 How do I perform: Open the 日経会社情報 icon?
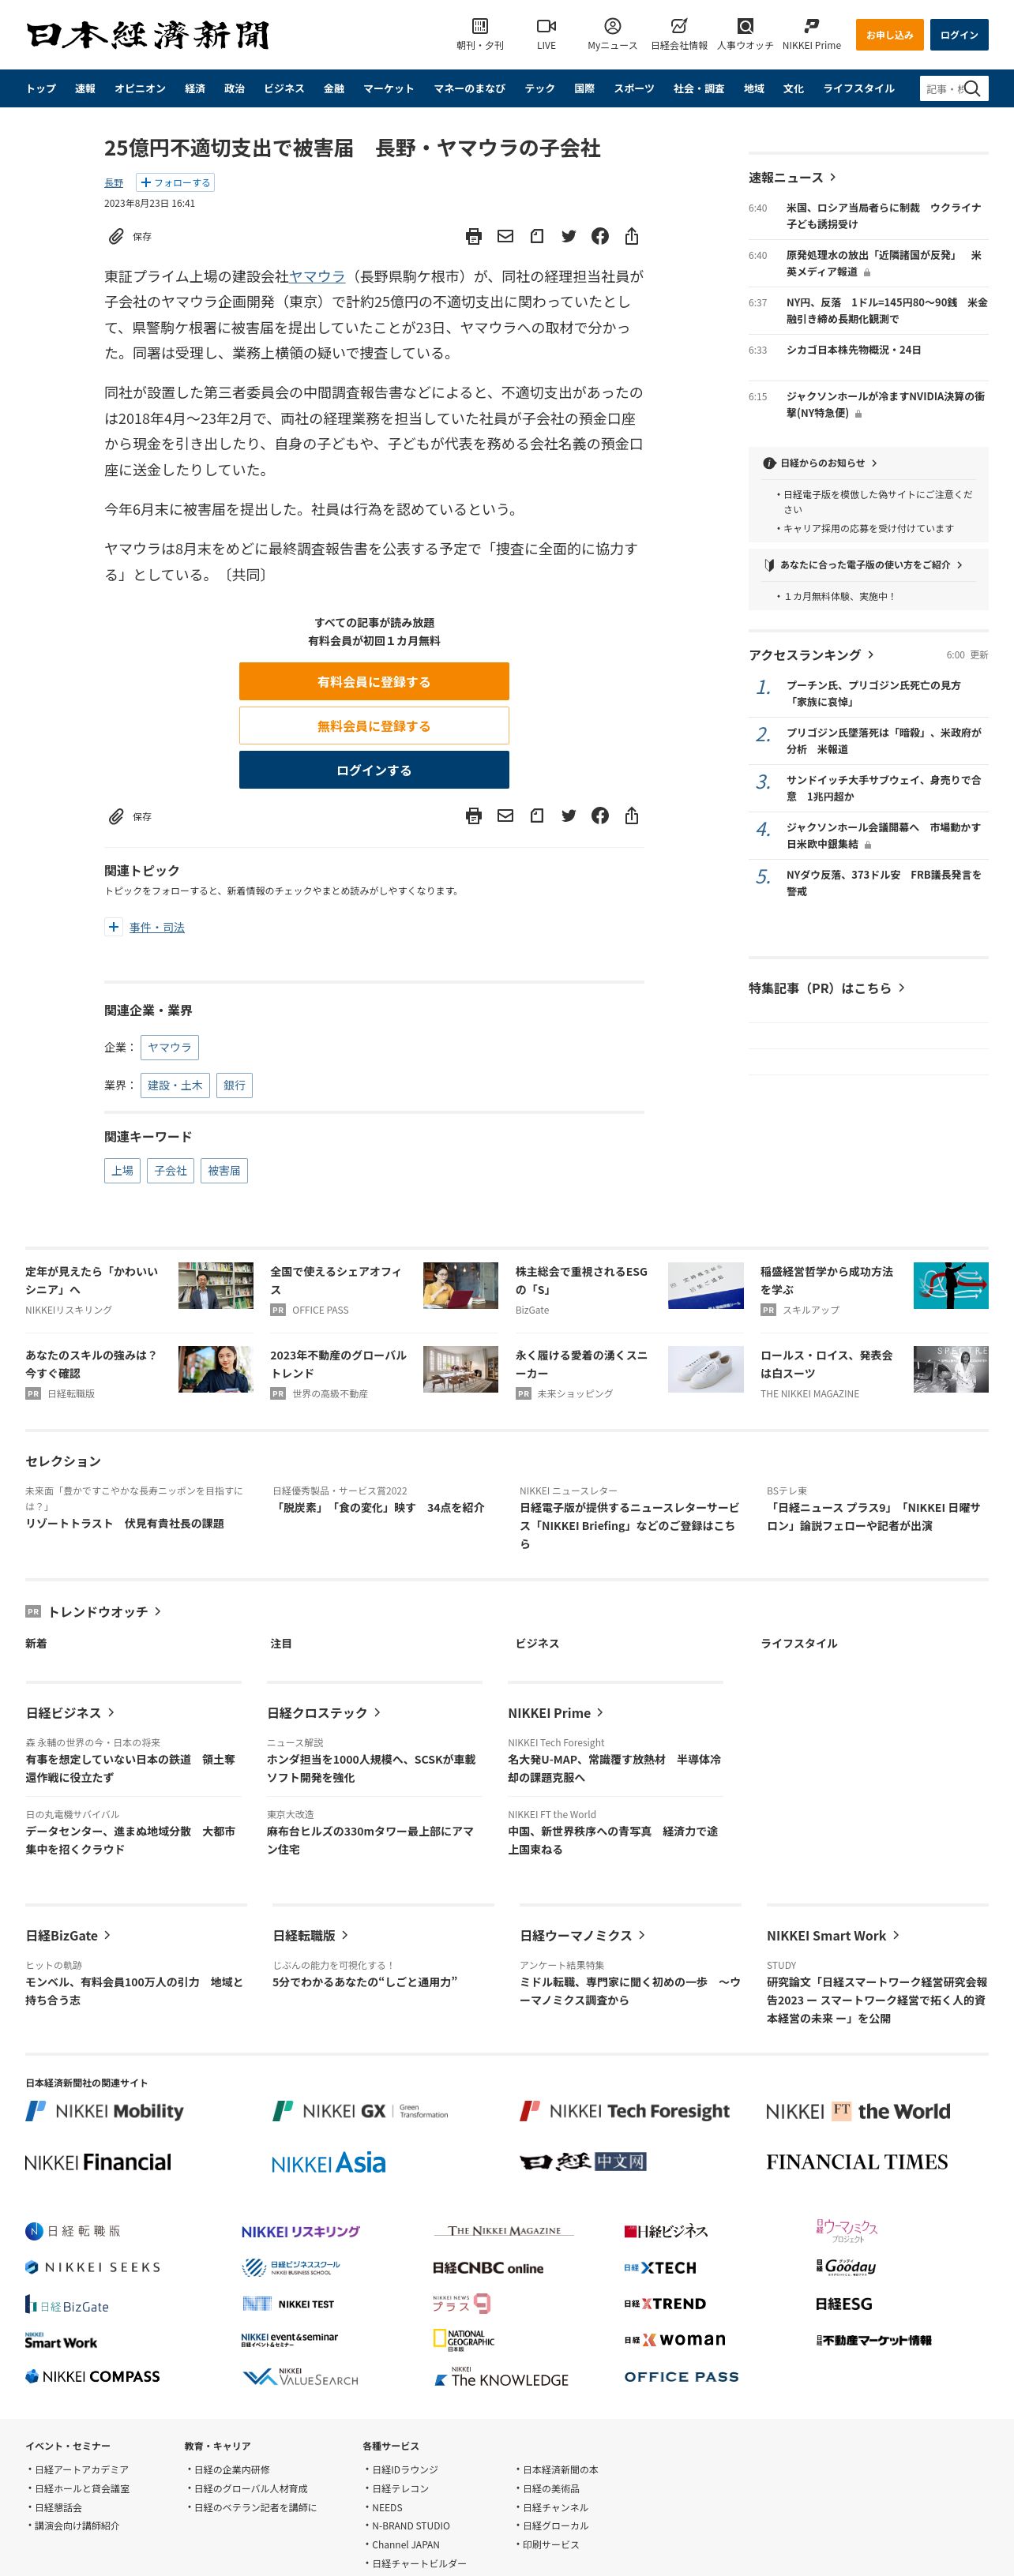[x=679, y=26]
